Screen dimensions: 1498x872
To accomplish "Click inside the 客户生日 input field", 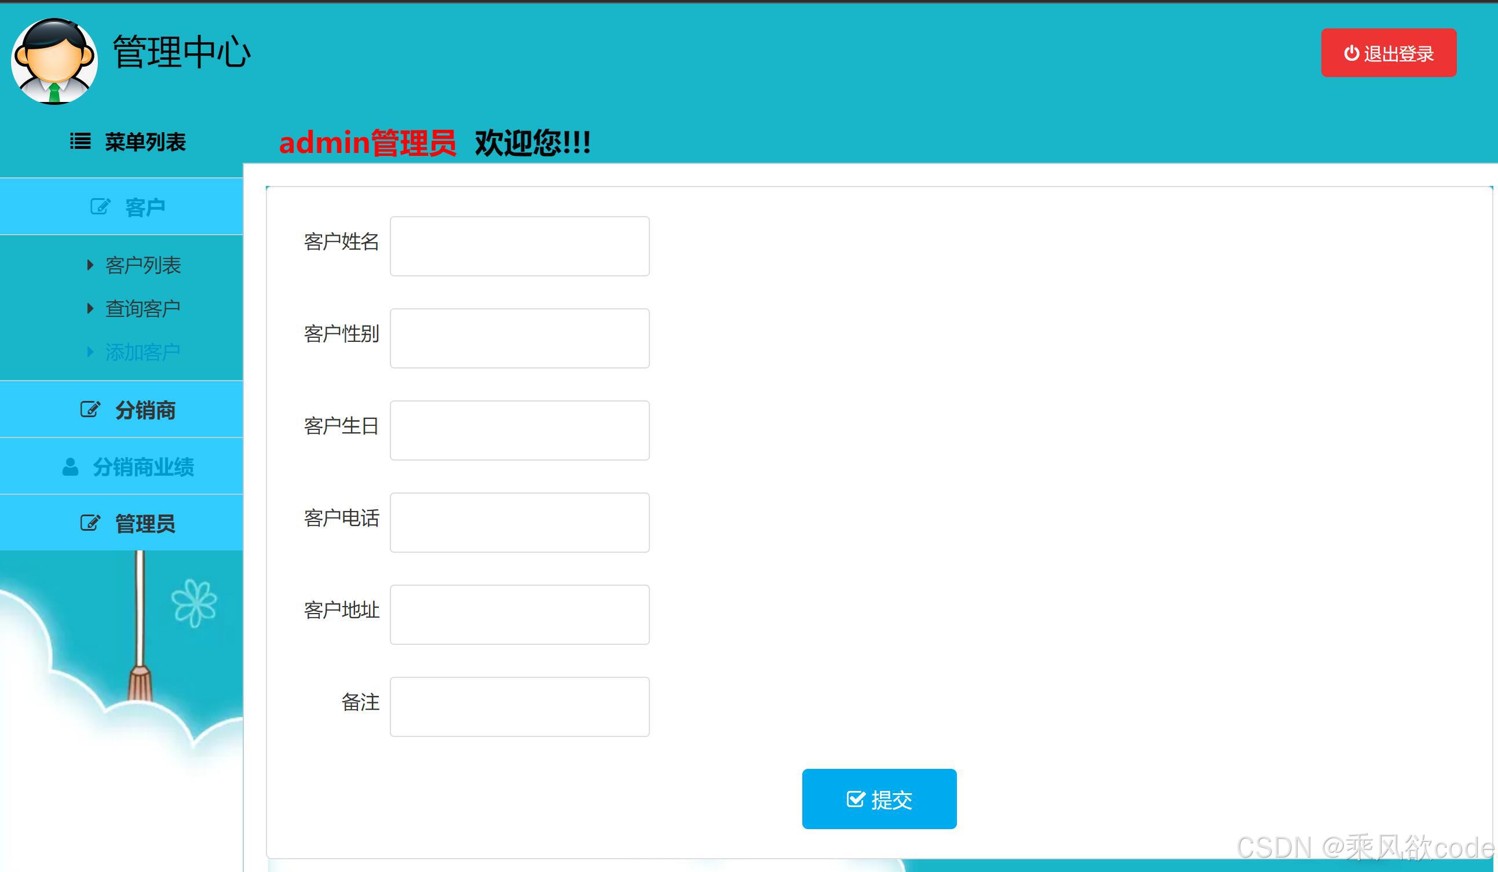I will 519,430.
